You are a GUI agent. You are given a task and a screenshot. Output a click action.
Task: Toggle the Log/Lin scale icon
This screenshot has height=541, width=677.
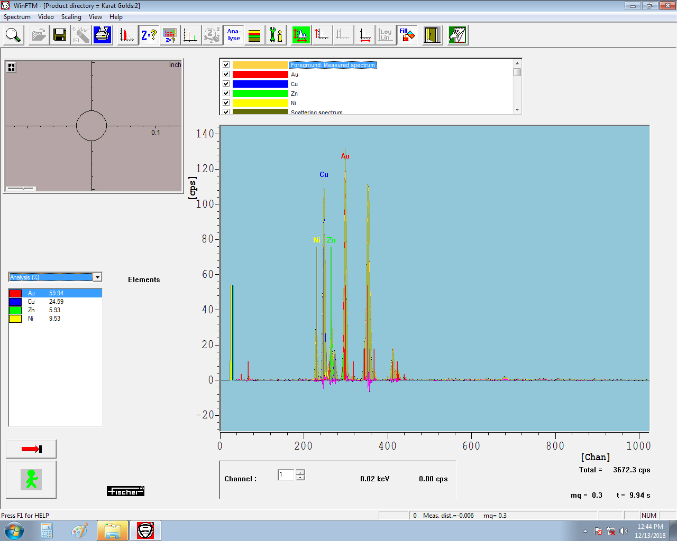[x=386, y=35]
